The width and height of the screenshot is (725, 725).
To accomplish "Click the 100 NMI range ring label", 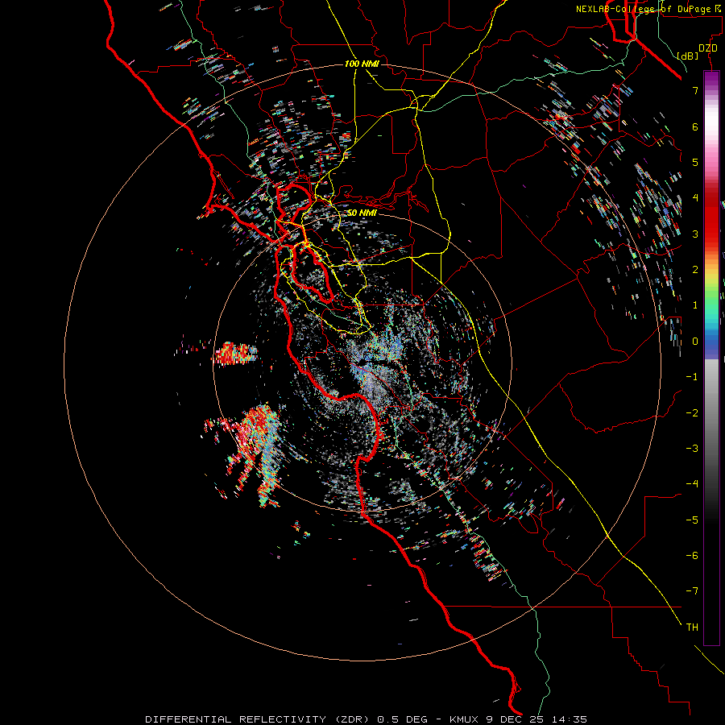I will click(362, 64).
